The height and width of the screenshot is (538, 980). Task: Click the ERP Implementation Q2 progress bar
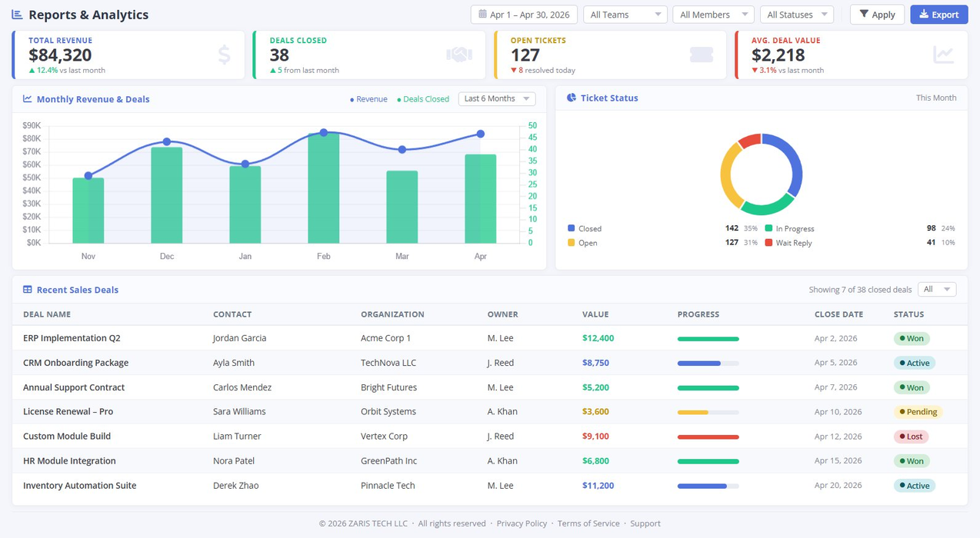click(708, 338)
